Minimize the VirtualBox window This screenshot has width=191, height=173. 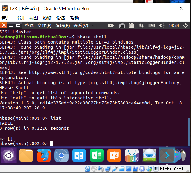(146, 8)
